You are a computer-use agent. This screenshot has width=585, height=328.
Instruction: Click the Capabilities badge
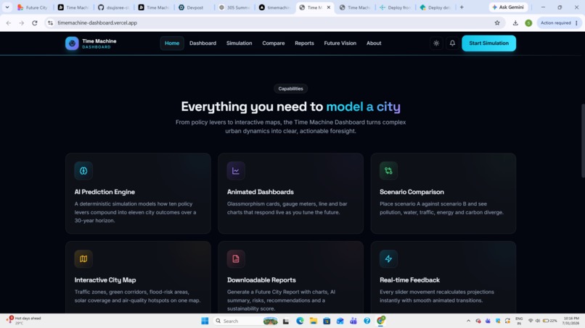pos(290,88)
